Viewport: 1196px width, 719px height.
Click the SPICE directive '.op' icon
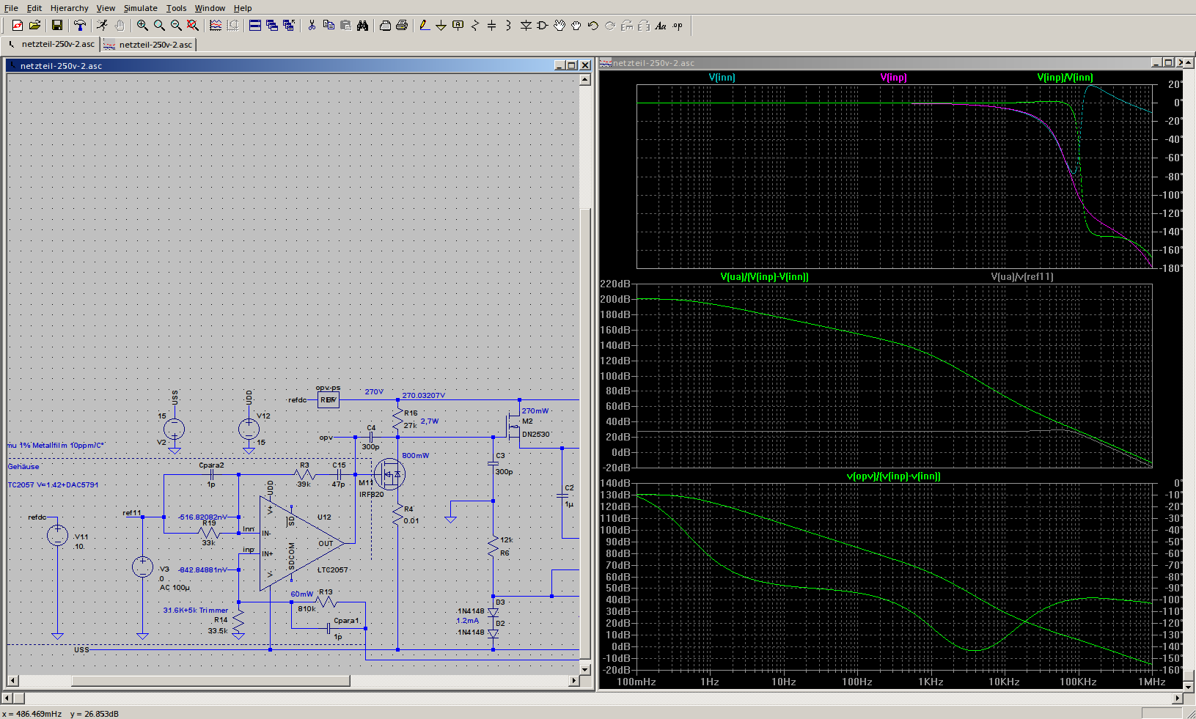(x=678, y=26)
